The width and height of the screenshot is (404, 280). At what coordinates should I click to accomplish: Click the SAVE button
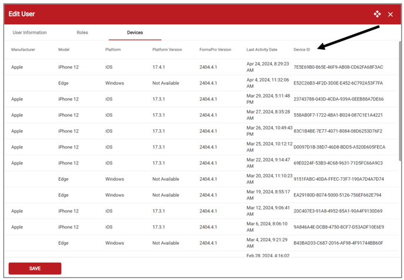[35, 268]
